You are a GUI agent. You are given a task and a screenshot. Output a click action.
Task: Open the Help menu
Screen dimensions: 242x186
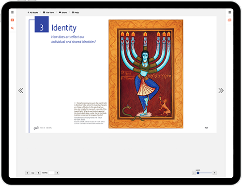pyautogui.click(x=76, y=13)
